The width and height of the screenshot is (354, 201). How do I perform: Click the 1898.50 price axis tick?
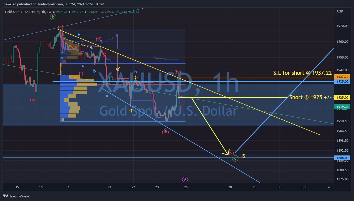pos(343,141)
